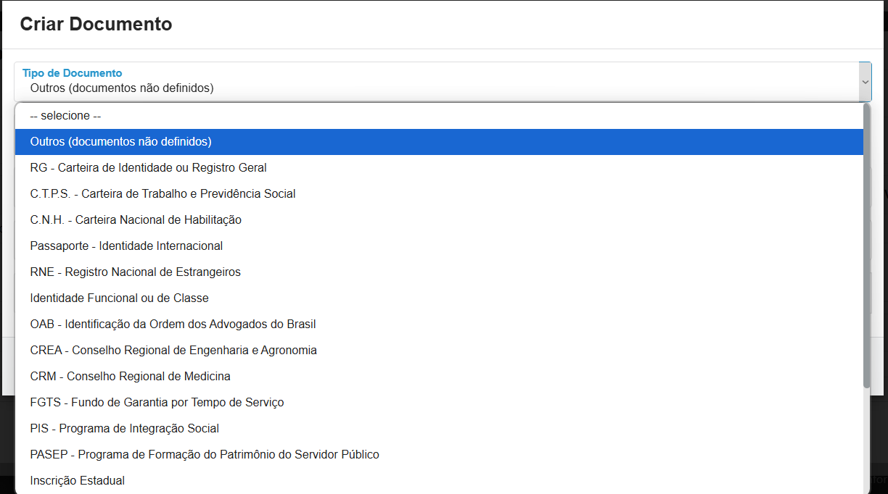Select PIS - Programa de Integração Social
The image size is (888, 494).
[x=124, y=429]
